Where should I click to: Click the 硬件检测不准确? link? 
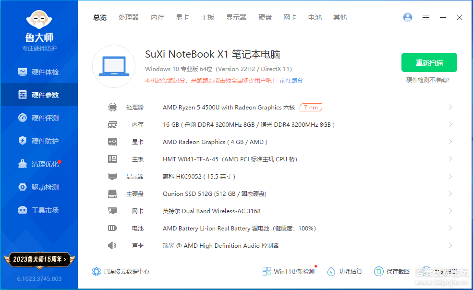pos(428,80)
